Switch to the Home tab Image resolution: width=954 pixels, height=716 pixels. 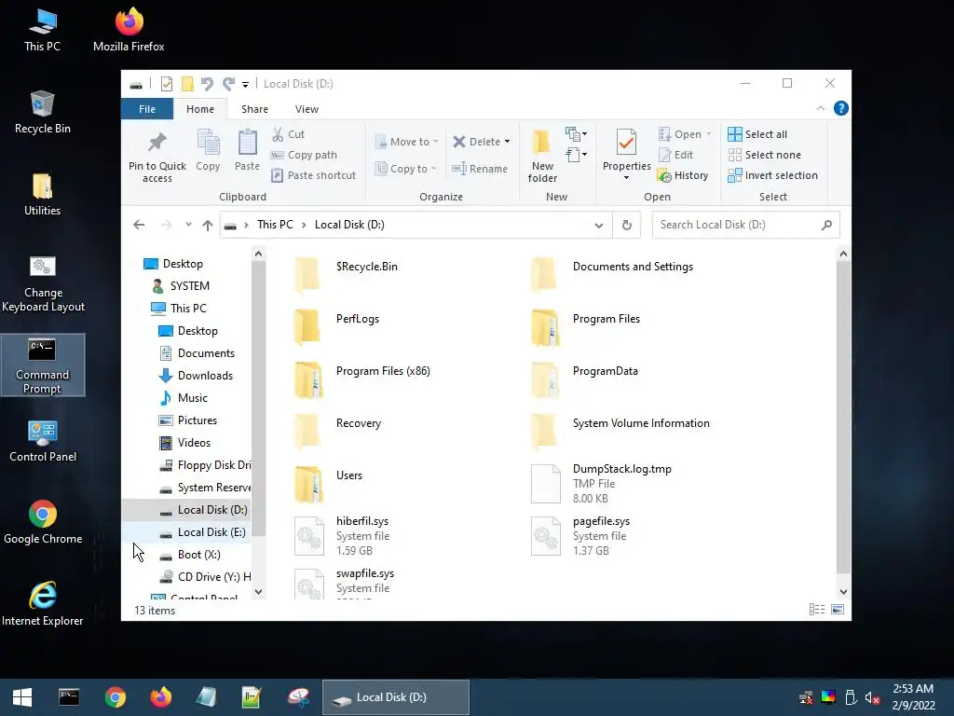[200, 109]
